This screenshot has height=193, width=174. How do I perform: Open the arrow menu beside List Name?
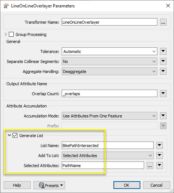tap(160, 145)
